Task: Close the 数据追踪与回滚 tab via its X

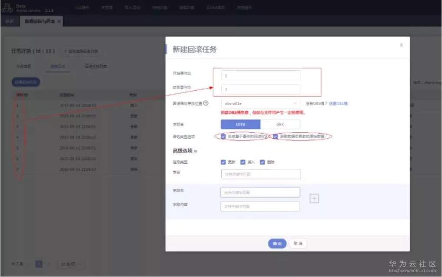Action: 59,21
